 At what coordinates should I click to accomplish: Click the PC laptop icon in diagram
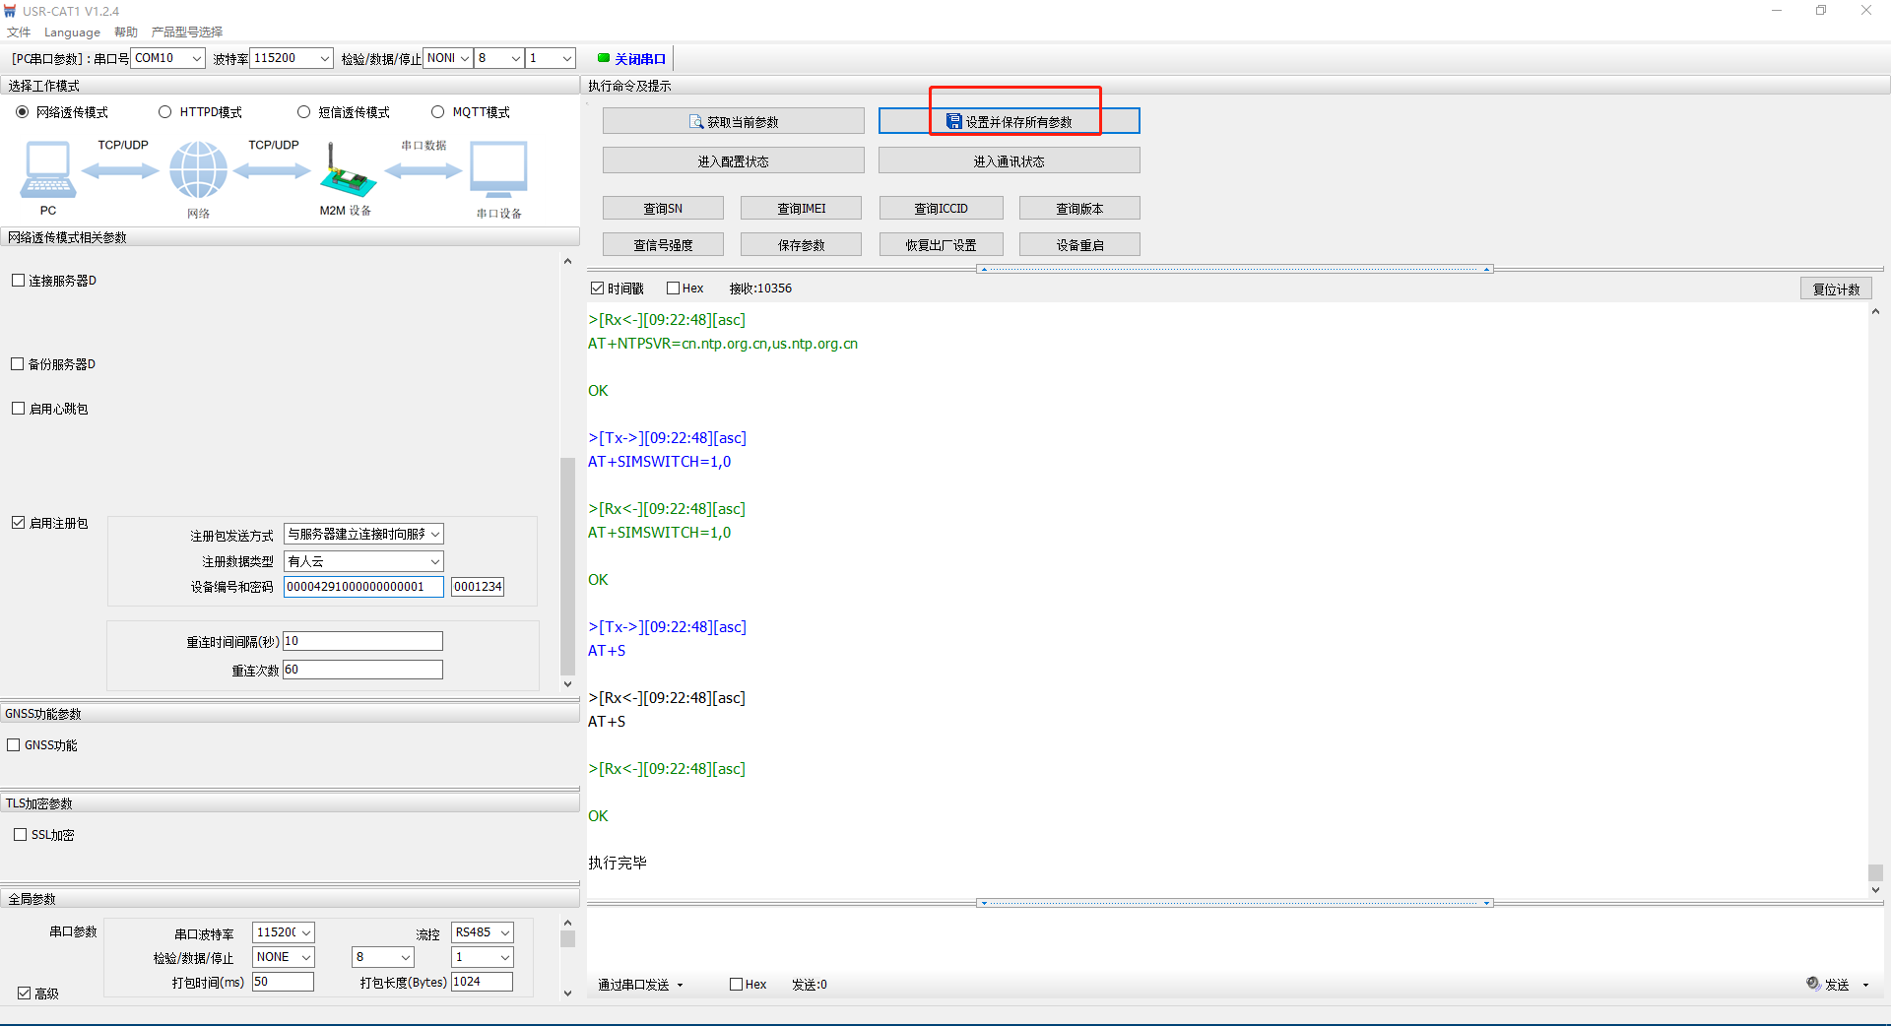click(47, 170)
